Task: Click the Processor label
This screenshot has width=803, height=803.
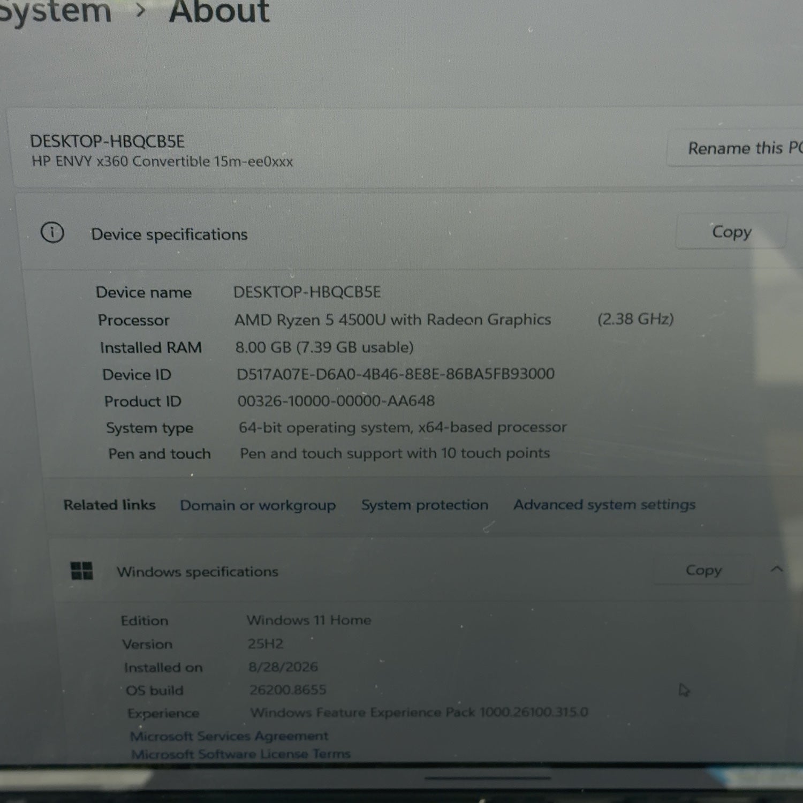Action: pos(133,320)
